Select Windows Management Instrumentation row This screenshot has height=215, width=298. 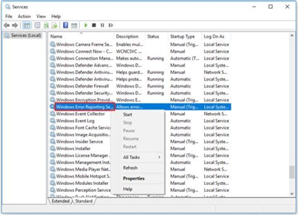[140, 162]
